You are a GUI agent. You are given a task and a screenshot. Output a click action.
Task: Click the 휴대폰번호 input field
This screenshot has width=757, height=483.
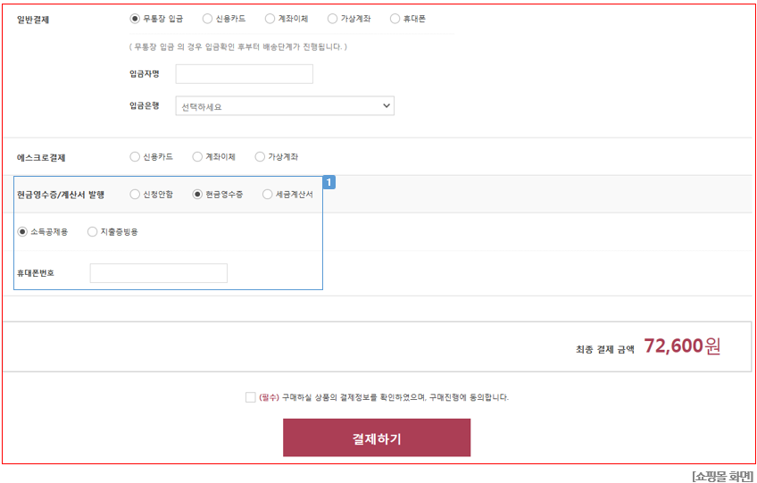click(158, 273)
